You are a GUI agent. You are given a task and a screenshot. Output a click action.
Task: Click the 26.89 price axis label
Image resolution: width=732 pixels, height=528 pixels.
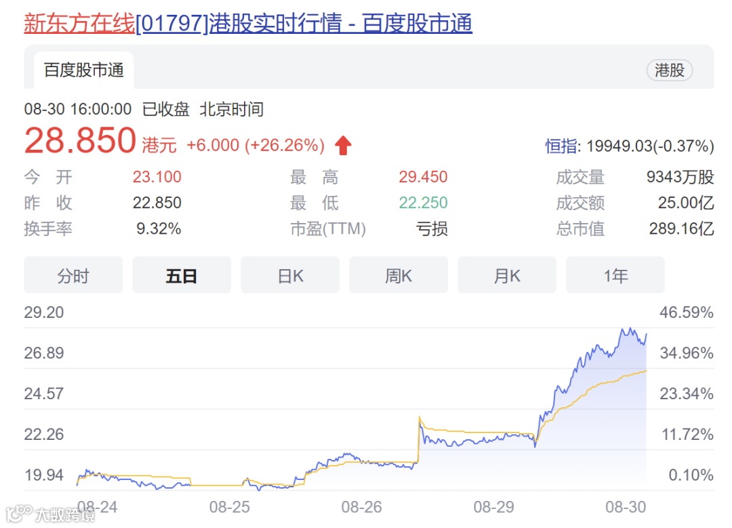(x=44, y=353)
